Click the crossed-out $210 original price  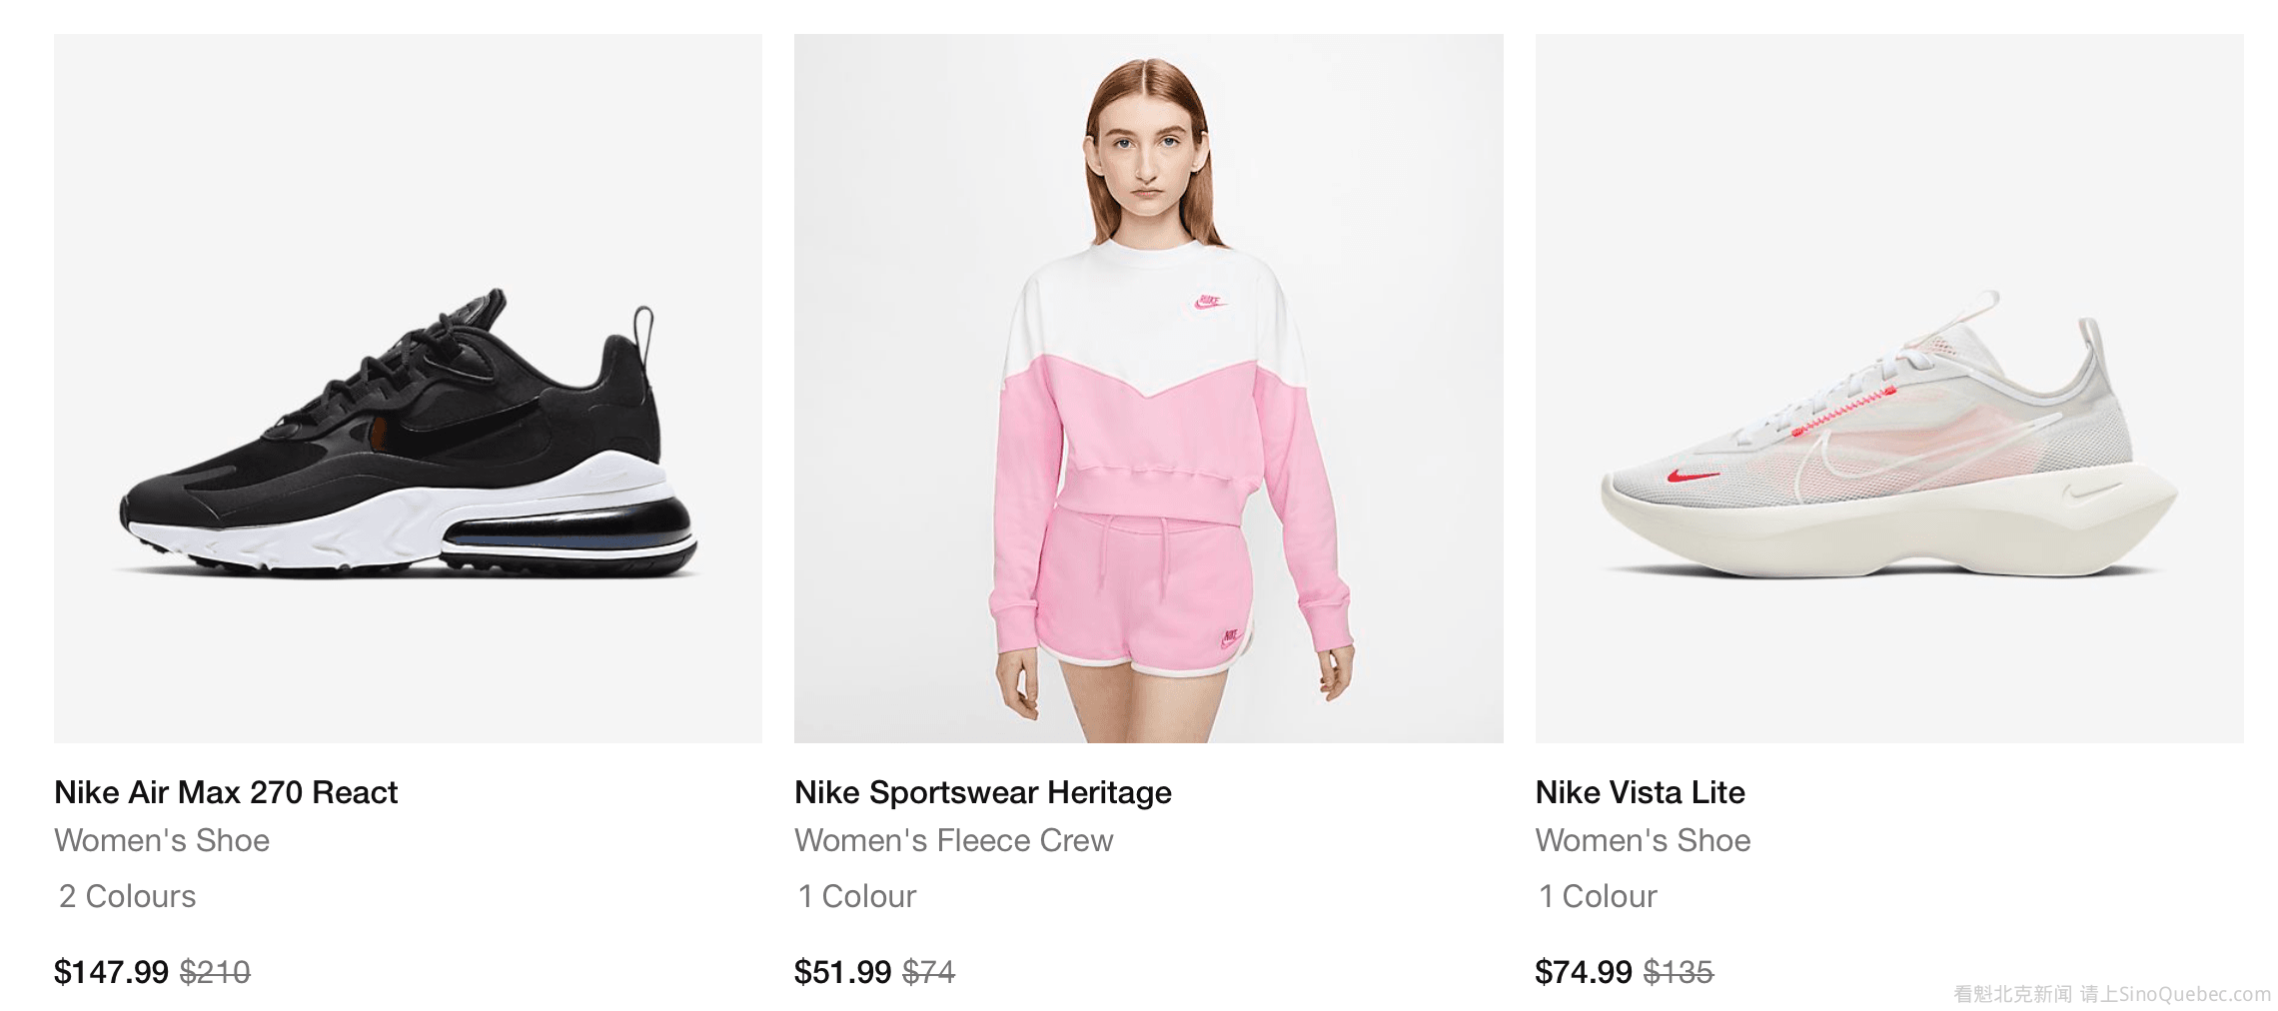click(215, 971)
